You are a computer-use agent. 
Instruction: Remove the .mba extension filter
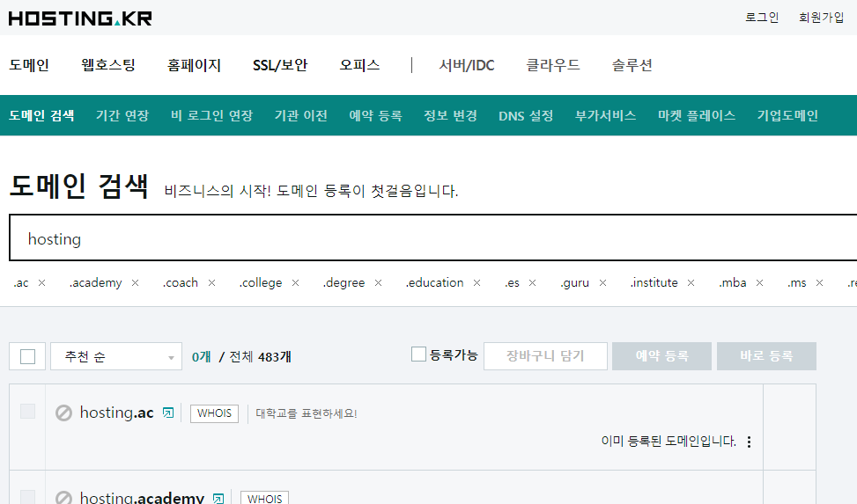click(x=759, y=283)
